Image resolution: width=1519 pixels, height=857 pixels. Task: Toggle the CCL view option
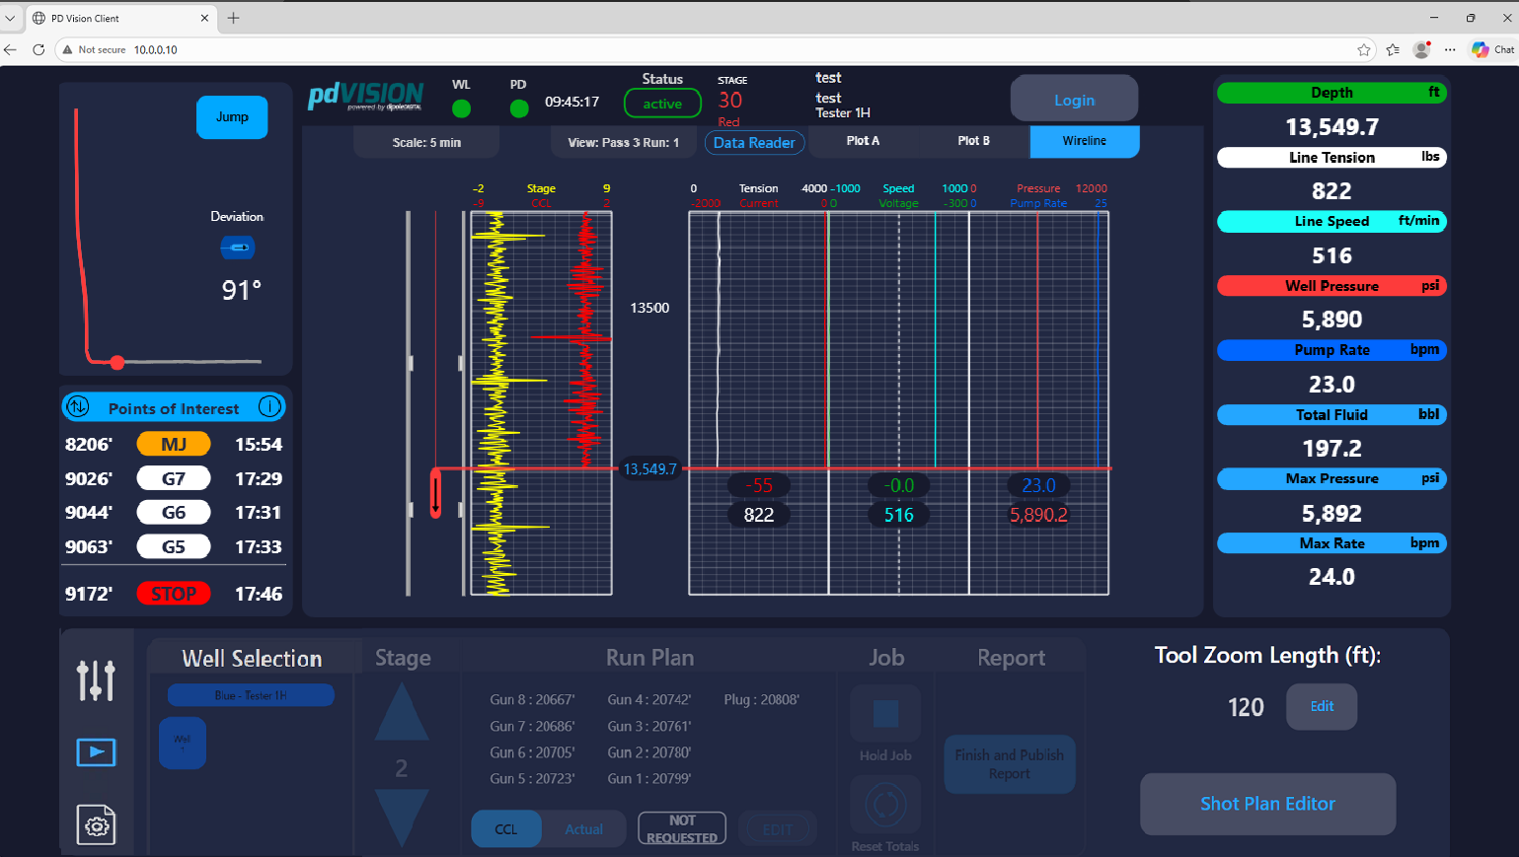click(x=506, y=829)
